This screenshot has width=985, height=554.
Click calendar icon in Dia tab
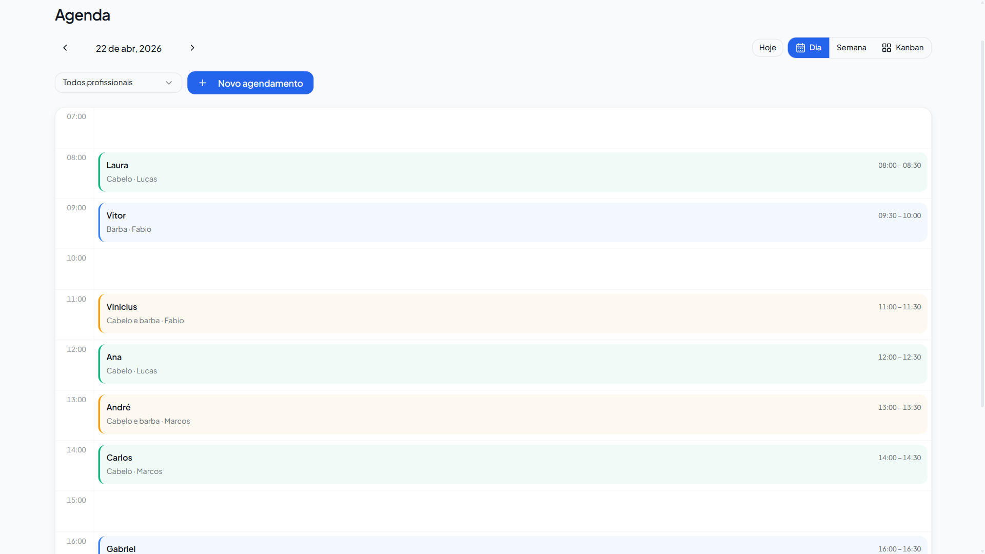pyautogui.click(x=800, y=48)
